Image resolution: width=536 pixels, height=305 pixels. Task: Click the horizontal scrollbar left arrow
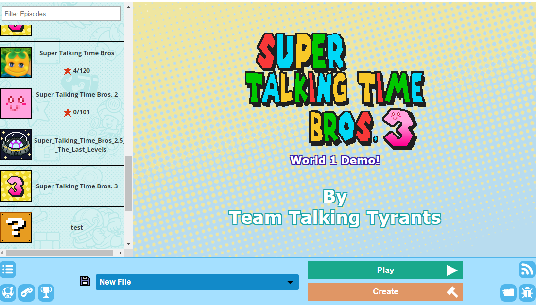[2, 253]
